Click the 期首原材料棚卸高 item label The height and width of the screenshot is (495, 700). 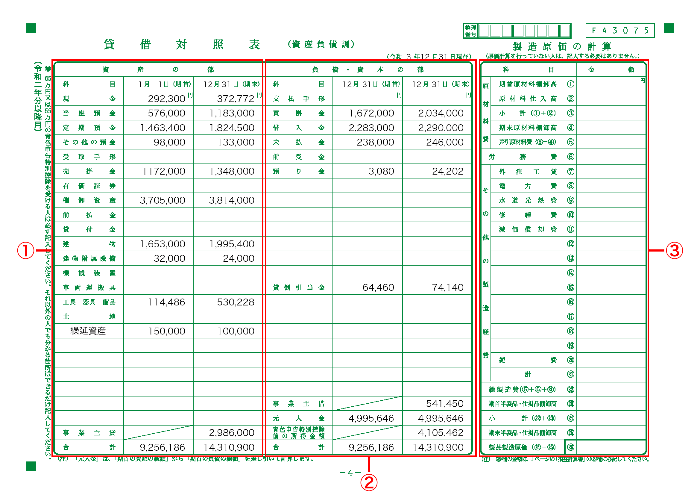click(x=528, y=84)
